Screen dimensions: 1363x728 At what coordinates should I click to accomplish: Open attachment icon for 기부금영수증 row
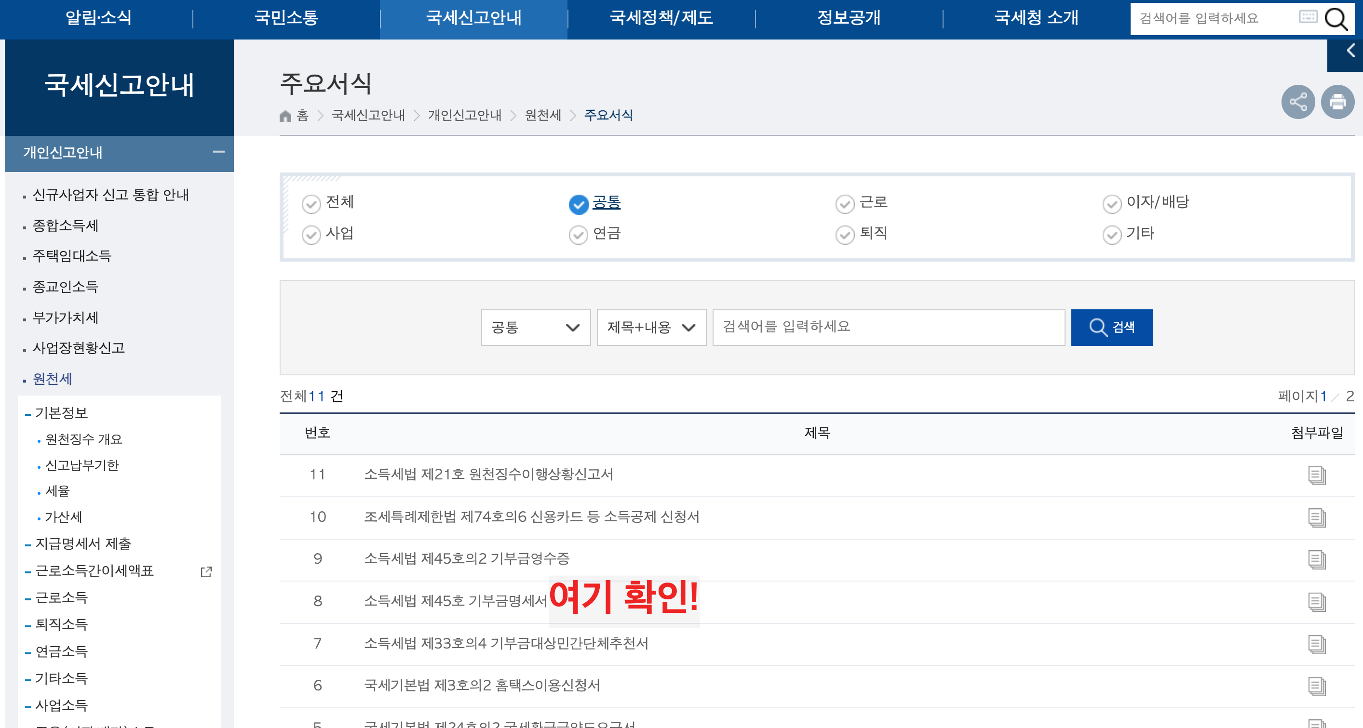[x=1316, y=559]
